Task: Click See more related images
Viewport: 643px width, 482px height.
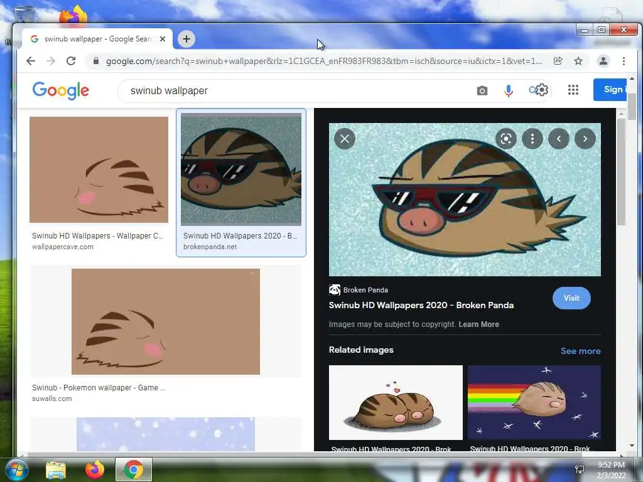Action: 581,351
